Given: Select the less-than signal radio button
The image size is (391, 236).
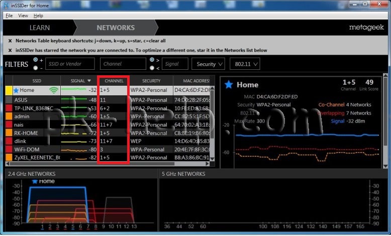Looking at the screenshot, I should (152, 68).
